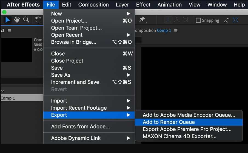
Task: Click the World Axis Mode icon
Action: click(x=177, y=20)
